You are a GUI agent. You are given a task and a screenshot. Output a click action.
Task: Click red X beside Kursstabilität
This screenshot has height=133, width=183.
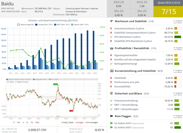coord(111,87)
